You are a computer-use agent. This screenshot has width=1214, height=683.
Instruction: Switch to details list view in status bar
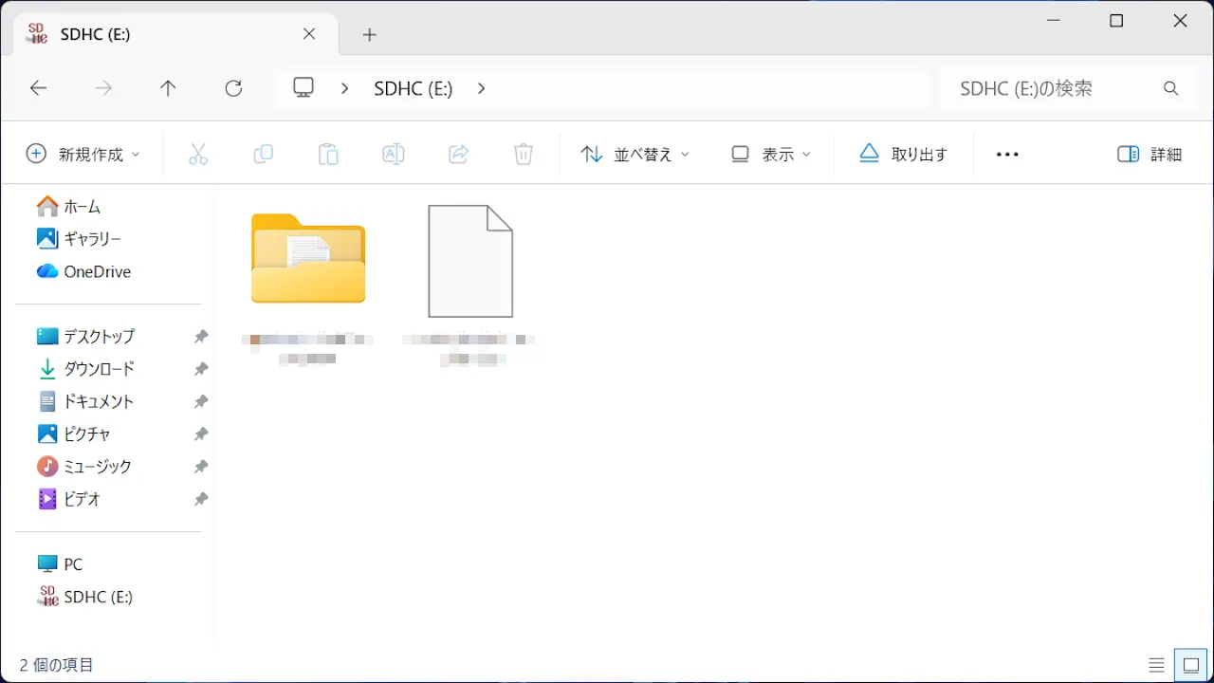click(1156, 665)
